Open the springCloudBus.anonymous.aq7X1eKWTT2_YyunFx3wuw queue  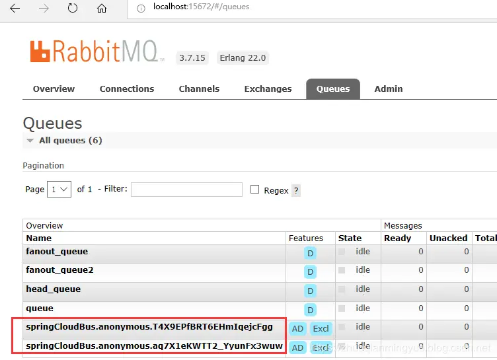coord(154,345)
